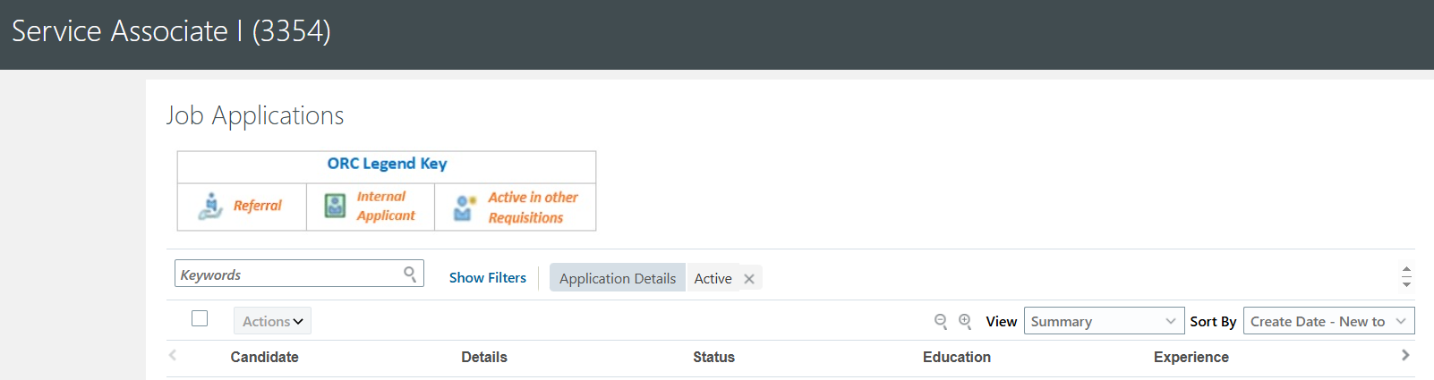Click the Application Details filter label
The image size is (1434, 380).
[x=618, y=278]
